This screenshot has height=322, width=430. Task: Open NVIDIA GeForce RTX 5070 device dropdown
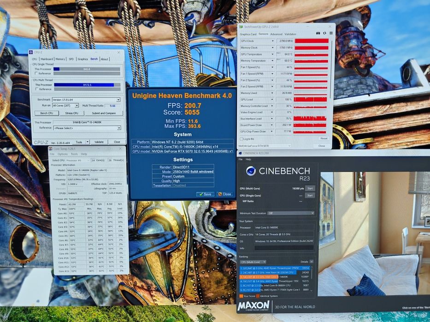tap(265, 146)
